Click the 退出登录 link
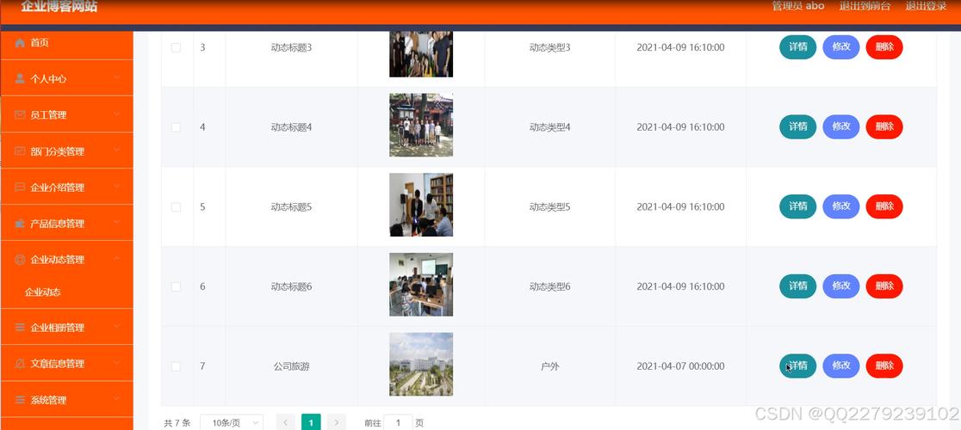Image resolution: width=961 pixels, height=430 pixels. point(926,6)
